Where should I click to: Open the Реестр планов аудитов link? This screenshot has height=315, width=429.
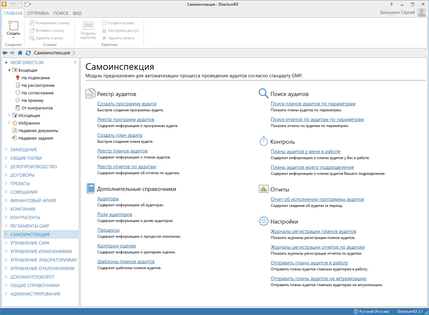point(122,151)
